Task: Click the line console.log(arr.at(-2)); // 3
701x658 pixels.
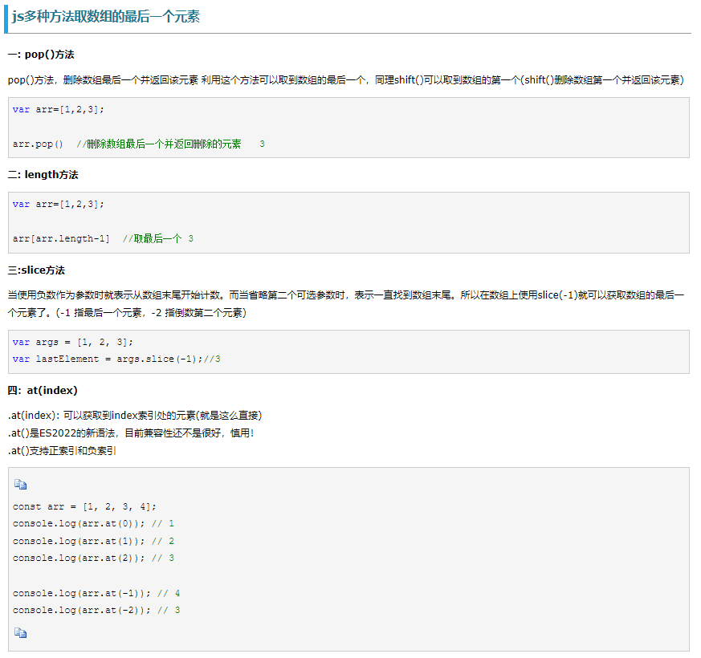Action: [x=96, y=610]
